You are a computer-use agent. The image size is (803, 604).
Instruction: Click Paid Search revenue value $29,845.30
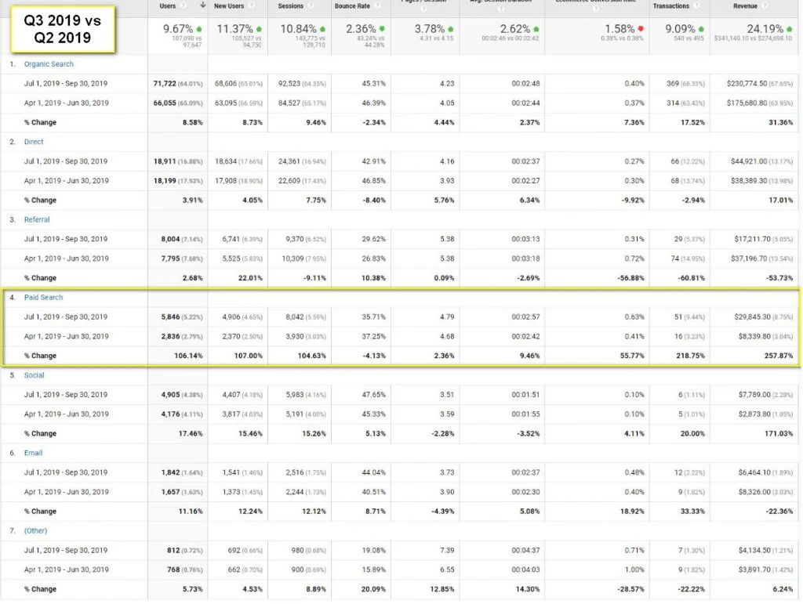752,316
